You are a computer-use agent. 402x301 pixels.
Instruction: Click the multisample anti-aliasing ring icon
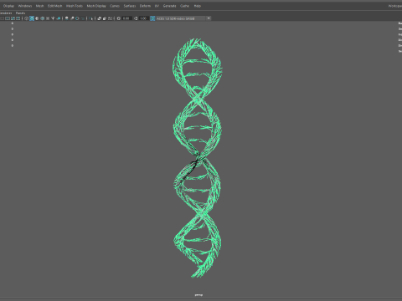point(77,18)
